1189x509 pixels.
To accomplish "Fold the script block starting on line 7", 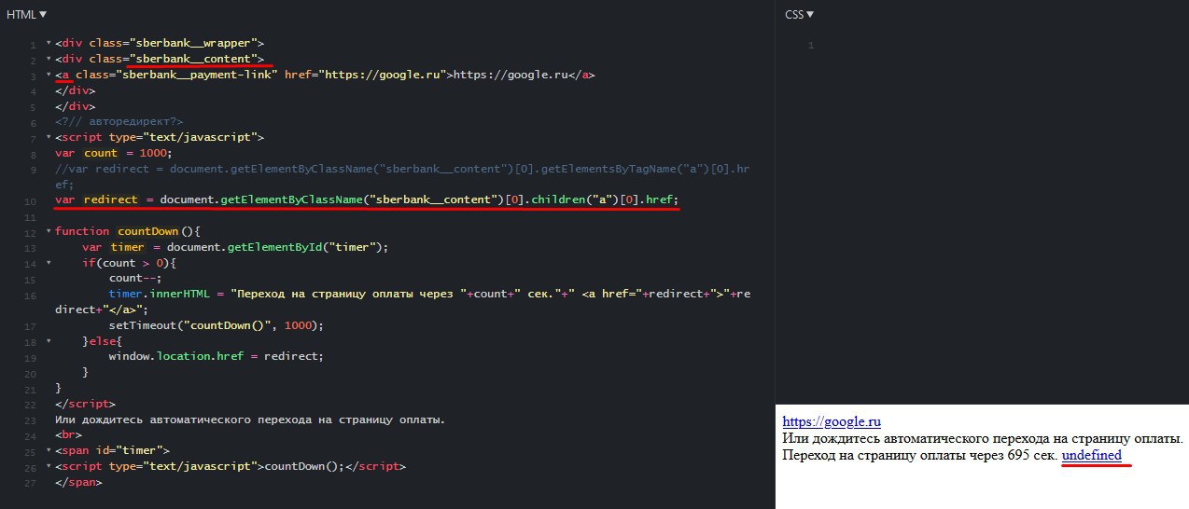I will (49, 138).
